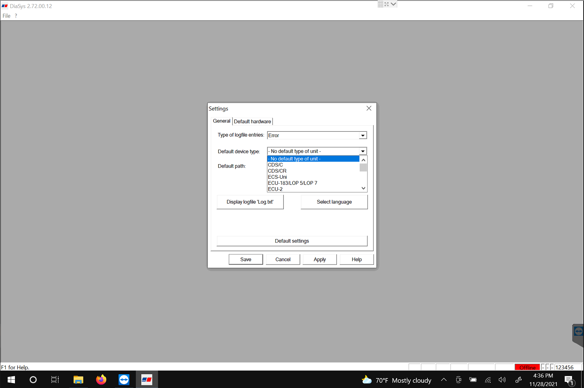Click the volume icon in system tray
The image size is (584, 388).
(502, 379)
